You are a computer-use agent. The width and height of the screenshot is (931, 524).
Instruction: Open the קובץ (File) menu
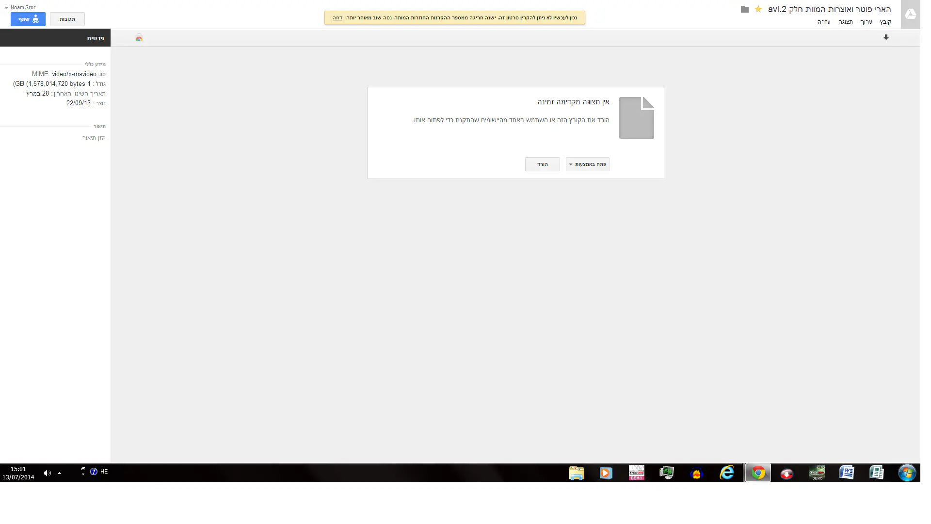click(x=885, y=22)
